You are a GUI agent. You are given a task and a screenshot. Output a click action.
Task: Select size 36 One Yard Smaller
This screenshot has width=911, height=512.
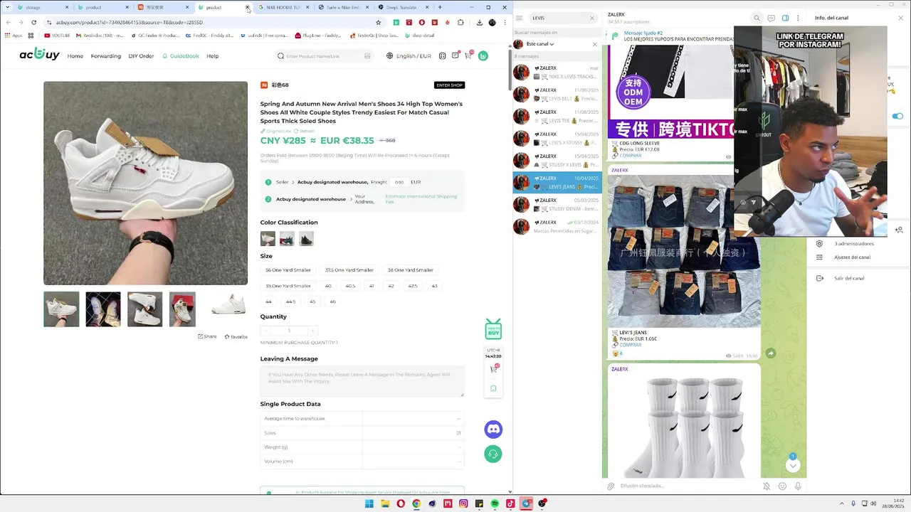[x=288, y=270]
